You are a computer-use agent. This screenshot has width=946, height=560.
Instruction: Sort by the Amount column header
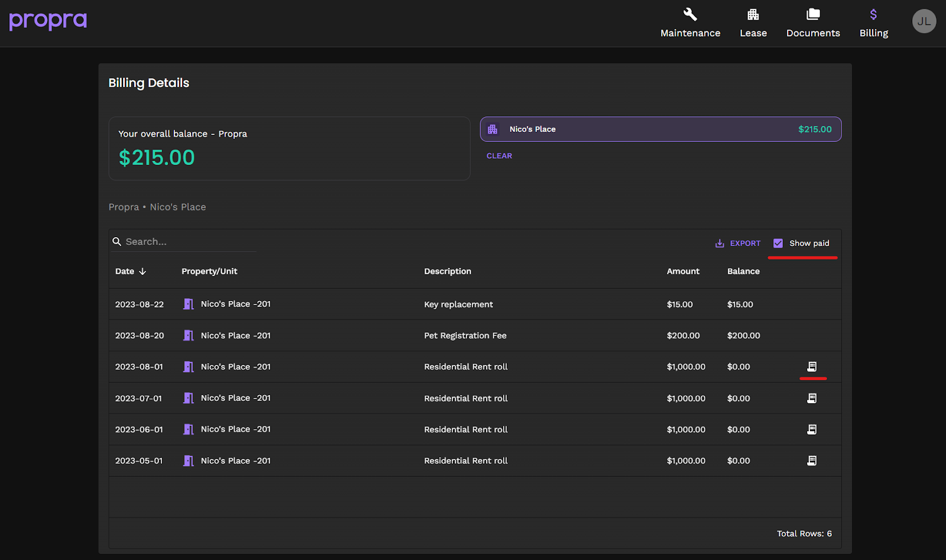click(683, 271)
